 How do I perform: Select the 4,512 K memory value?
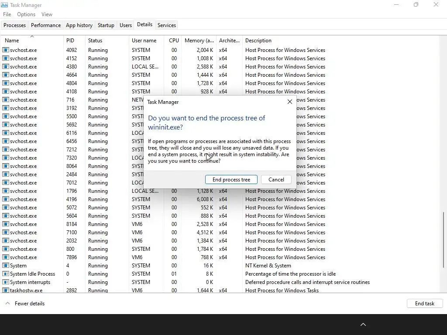pyautogui.click(x=205, y=232)
